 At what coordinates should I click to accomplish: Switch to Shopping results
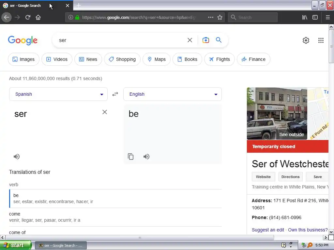click(122, 59)
